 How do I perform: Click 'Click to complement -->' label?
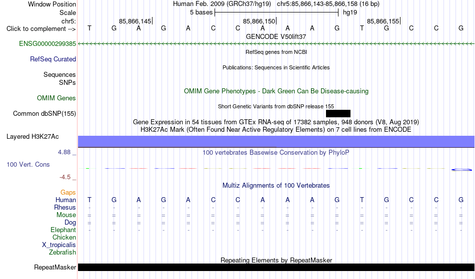pyautogui.click(x=41, y=29)
